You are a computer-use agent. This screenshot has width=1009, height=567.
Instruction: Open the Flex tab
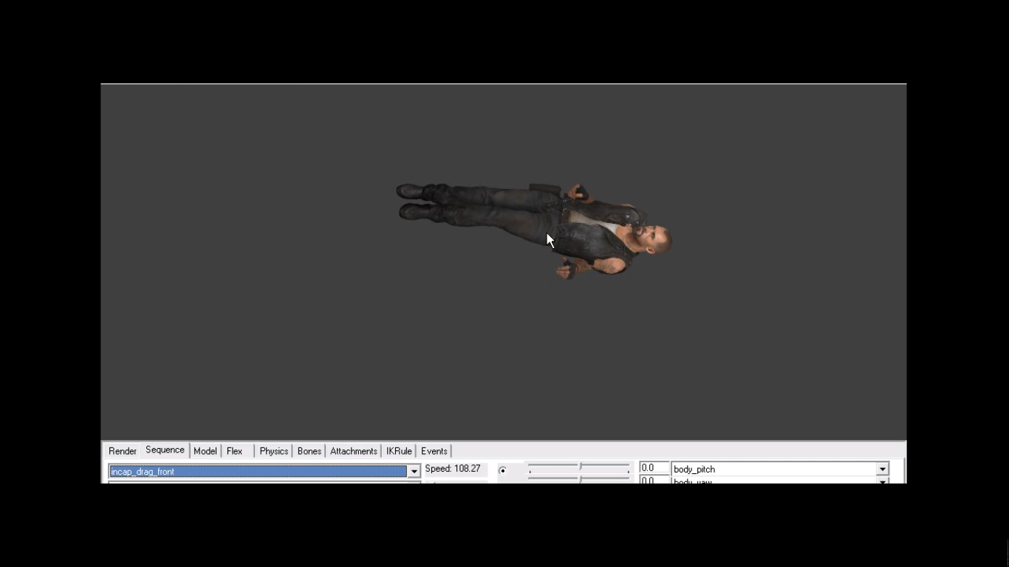click(235, 451)
